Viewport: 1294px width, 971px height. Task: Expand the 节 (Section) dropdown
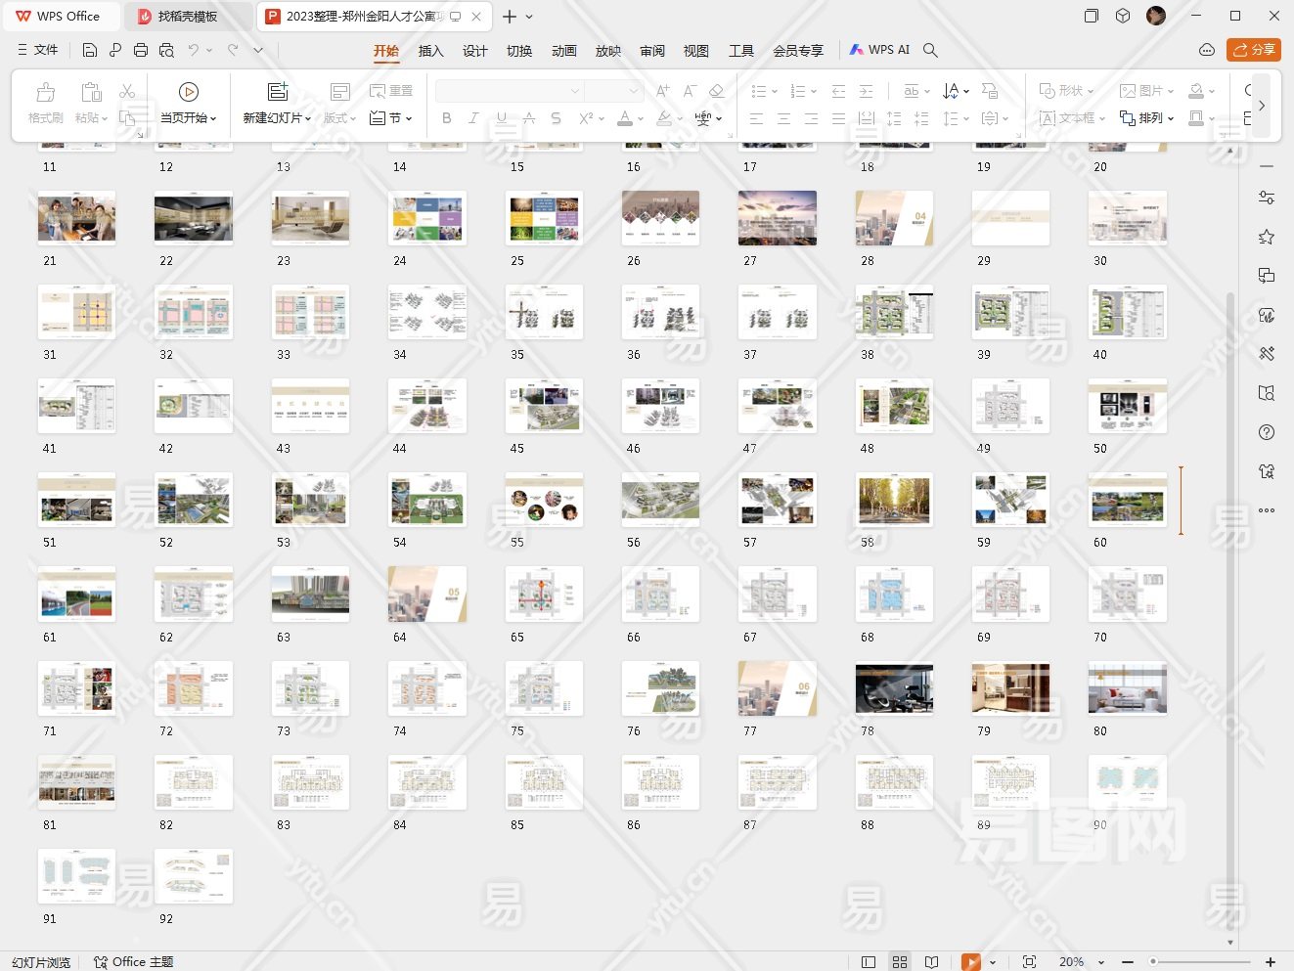pos(391,118)
